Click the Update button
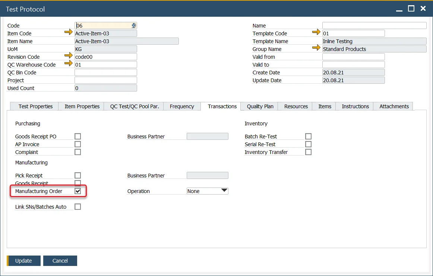Screen dimensions: 433x276 tap(23, 261)
